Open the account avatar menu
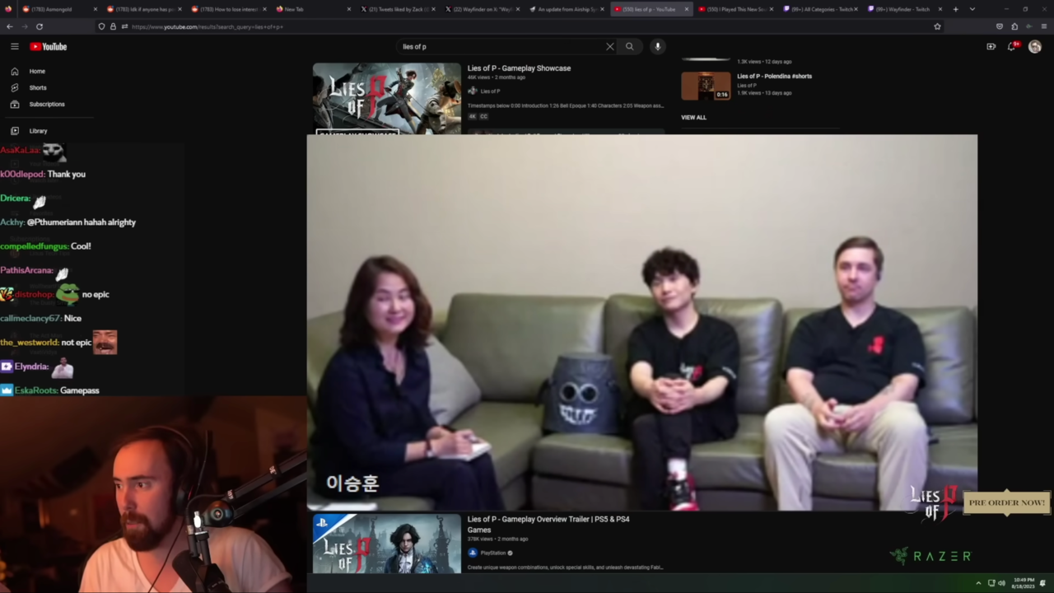 [1034, 47]
